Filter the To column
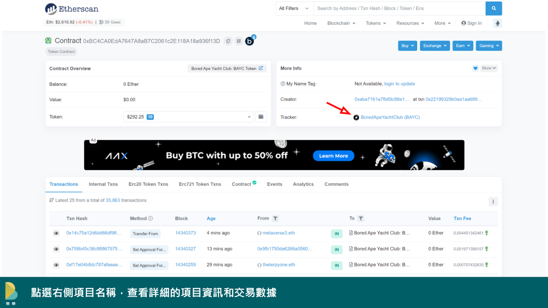The width and height of the screenshot is (548, 308). tap(361, 219)
